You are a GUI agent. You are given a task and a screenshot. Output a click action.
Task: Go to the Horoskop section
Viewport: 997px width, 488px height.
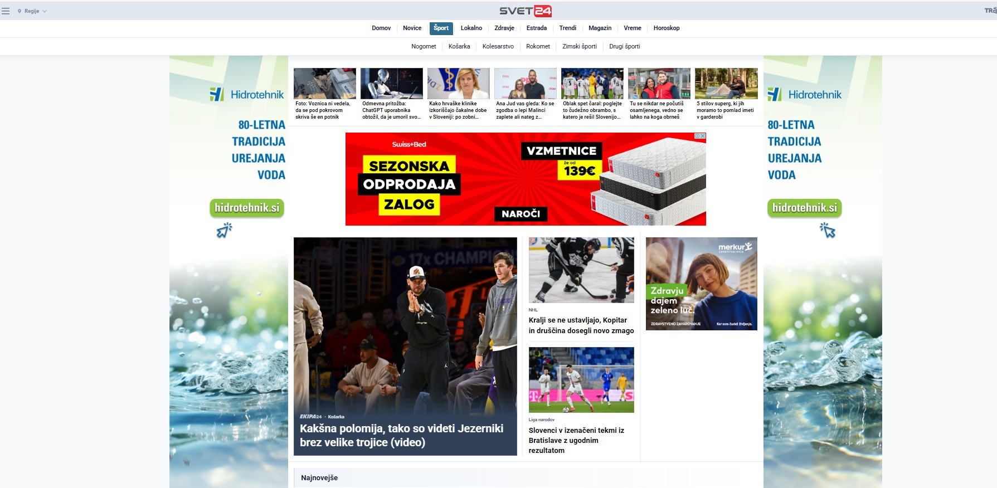[x=666, y=28]
